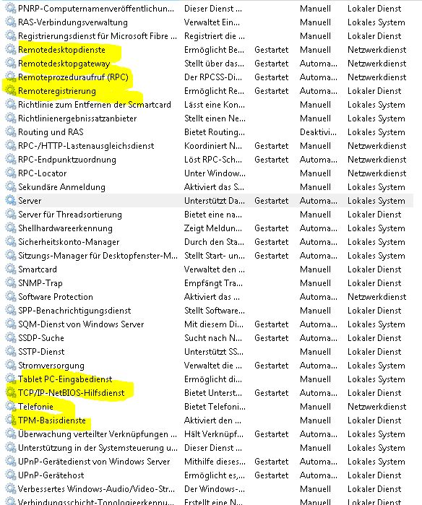Click description 'Zeigt Meldun...' of Shellhardwareerkennung
This screenshot has width=422, height=505.
pyautogui.click(x=212, y=228)
